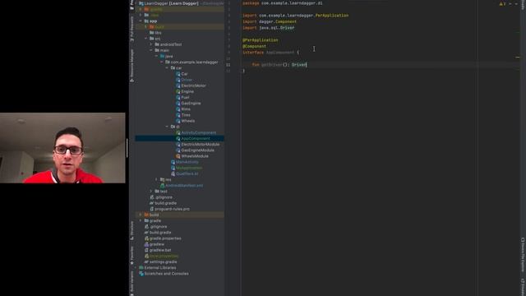Open the Wheels class file

coord(185,121)
